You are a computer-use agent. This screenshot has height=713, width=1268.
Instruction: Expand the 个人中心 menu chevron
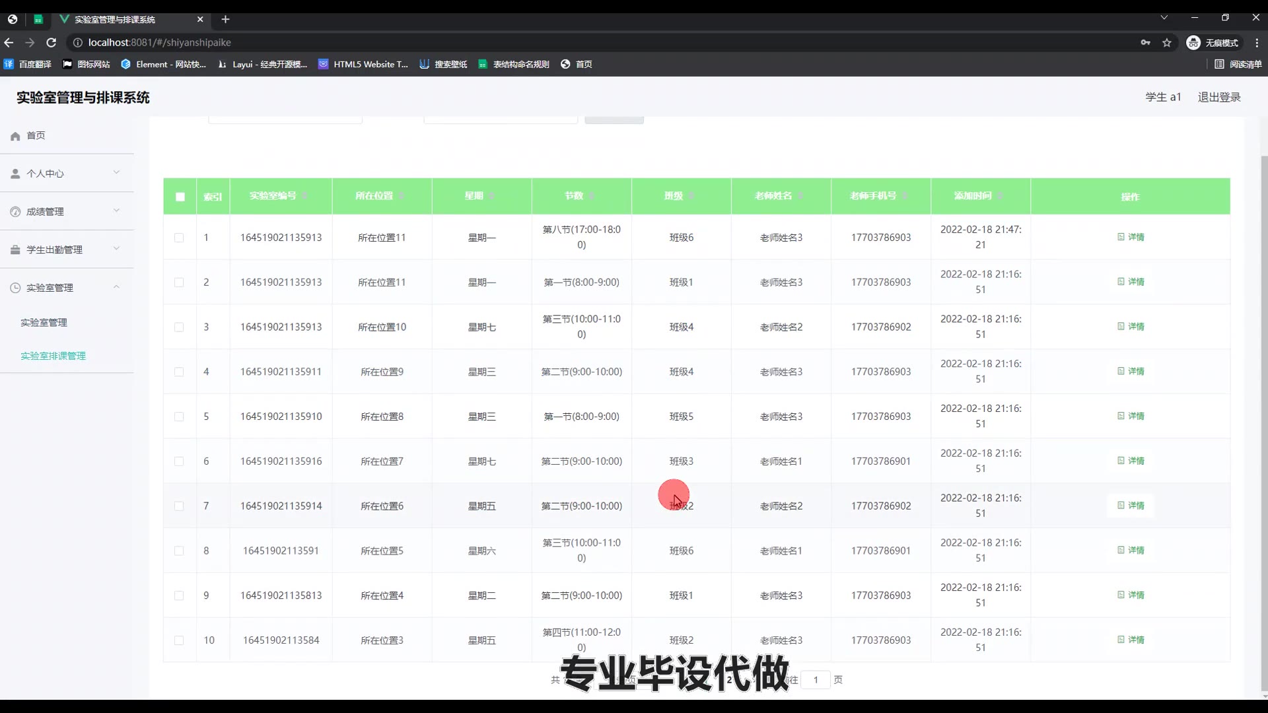[116, 173]
